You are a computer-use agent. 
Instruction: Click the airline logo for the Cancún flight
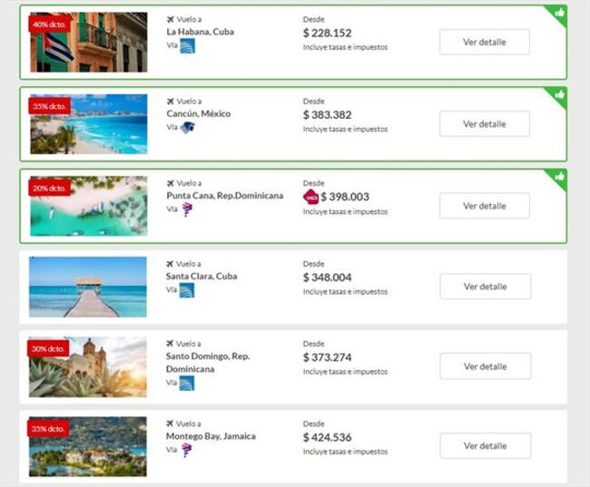tap(187, 128)
